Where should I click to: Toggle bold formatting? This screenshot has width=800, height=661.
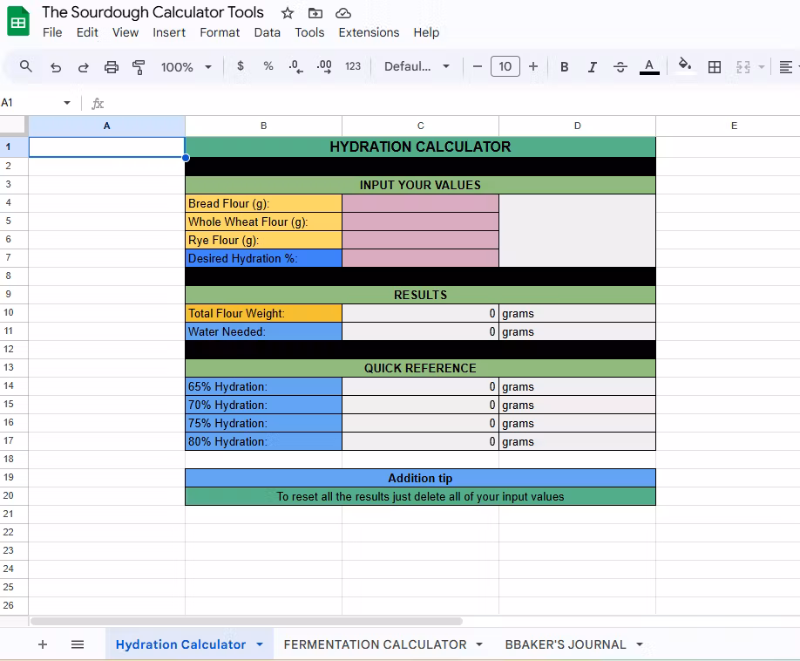click(565, 66)
